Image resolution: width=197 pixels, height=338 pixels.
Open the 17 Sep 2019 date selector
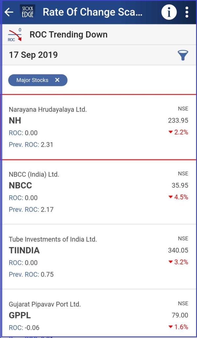click(x=33, y=55)
